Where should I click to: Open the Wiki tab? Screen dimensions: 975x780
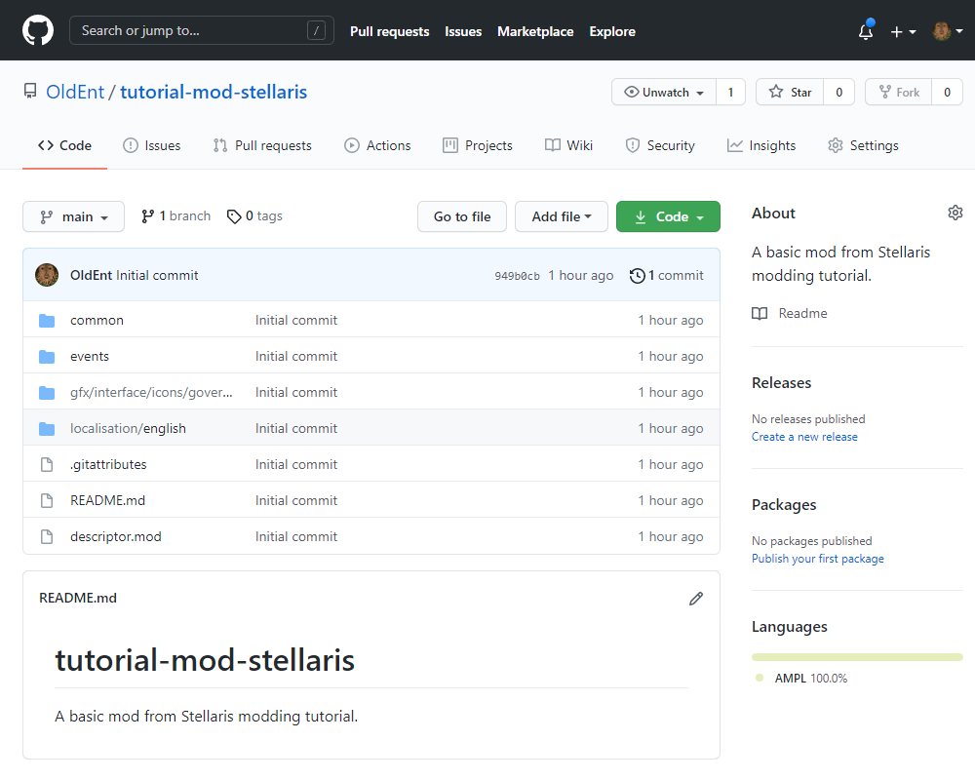click(x=568, y=145)
